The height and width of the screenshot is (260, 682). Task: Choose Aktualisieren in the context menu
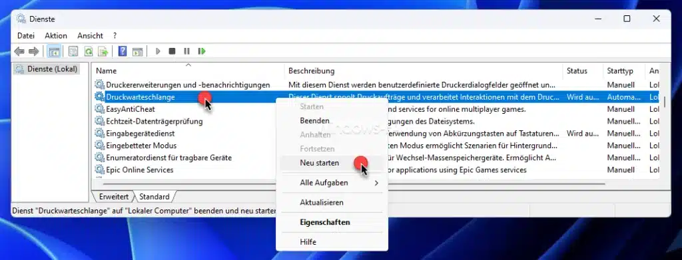pyautogui.click(x=332, y=202)
